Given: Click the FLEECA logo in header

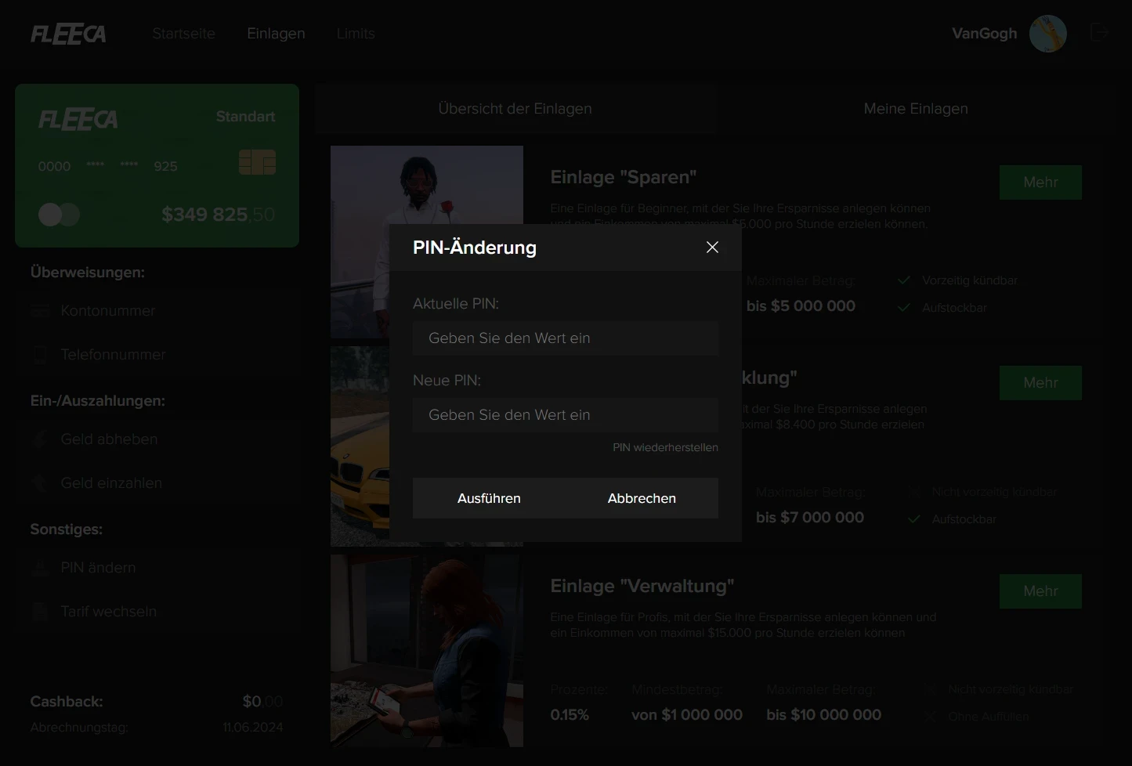Looking at the screenshot, I should 68,34.
